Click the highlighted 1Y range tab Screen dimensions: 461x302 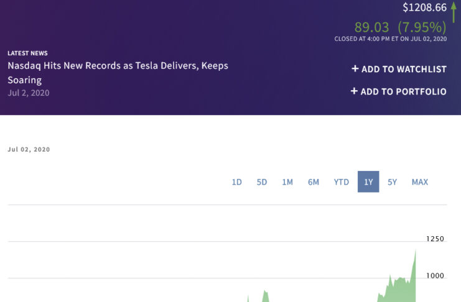coord(368,182)
